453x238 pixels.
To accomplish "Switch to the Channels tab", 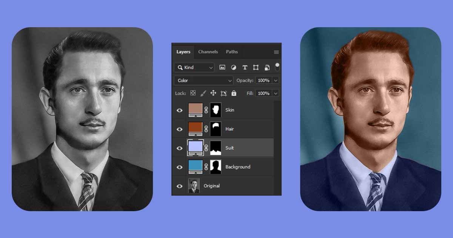I will pyautogui.click(x=208, y=52).
